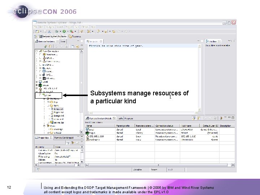Open the File menu
Screen dimensions: 260x195
(35, 27)
